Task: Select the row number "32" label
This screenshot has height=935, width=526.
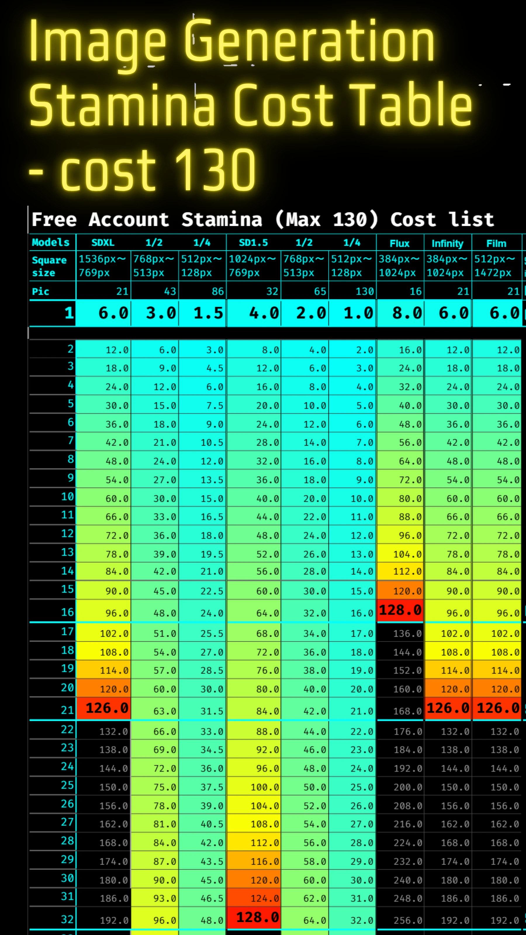Action: pos(68,920)
